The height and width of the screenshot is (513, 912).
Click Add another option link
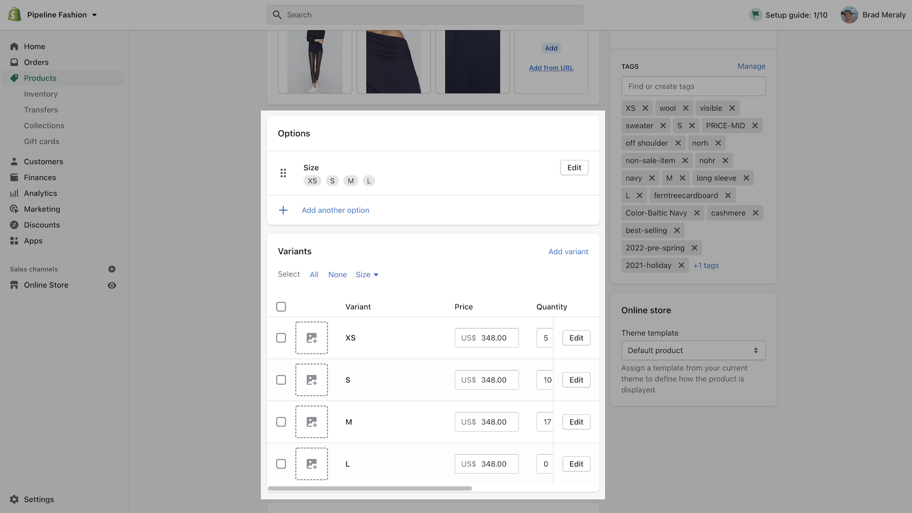pyautogui.click(x=336, y=210)
